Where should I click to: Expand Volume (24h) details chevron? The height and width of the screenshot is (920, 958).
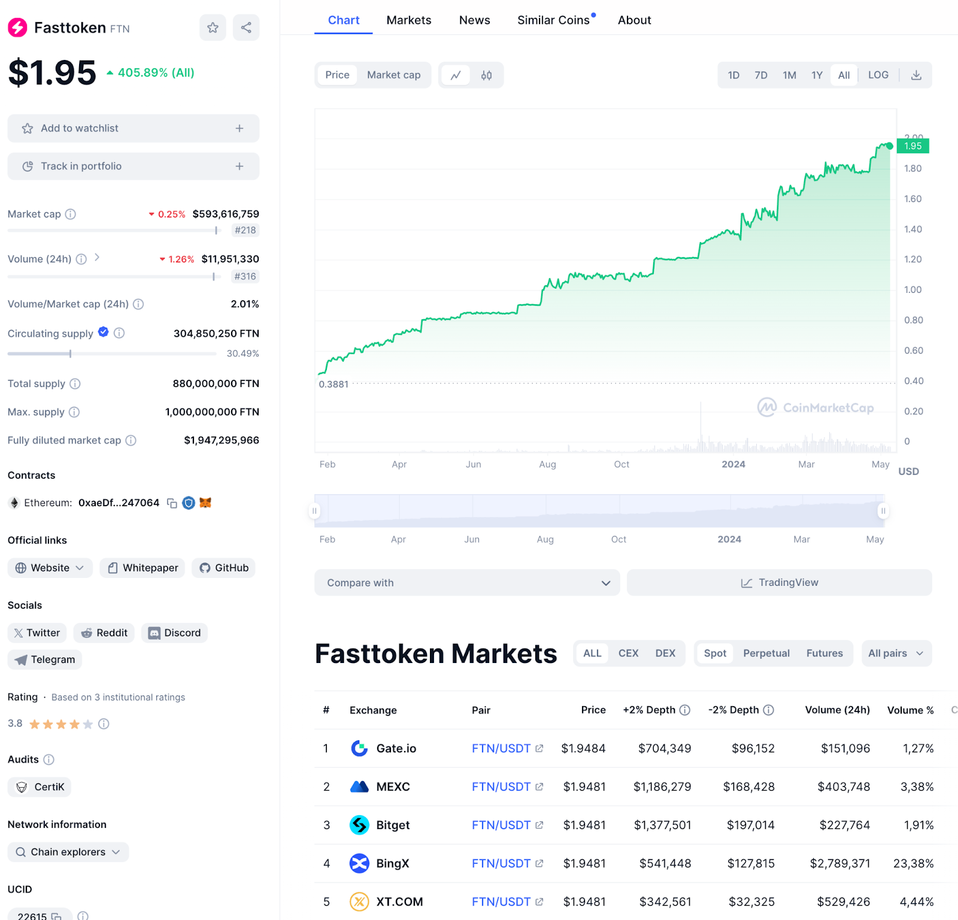point(97,258)
